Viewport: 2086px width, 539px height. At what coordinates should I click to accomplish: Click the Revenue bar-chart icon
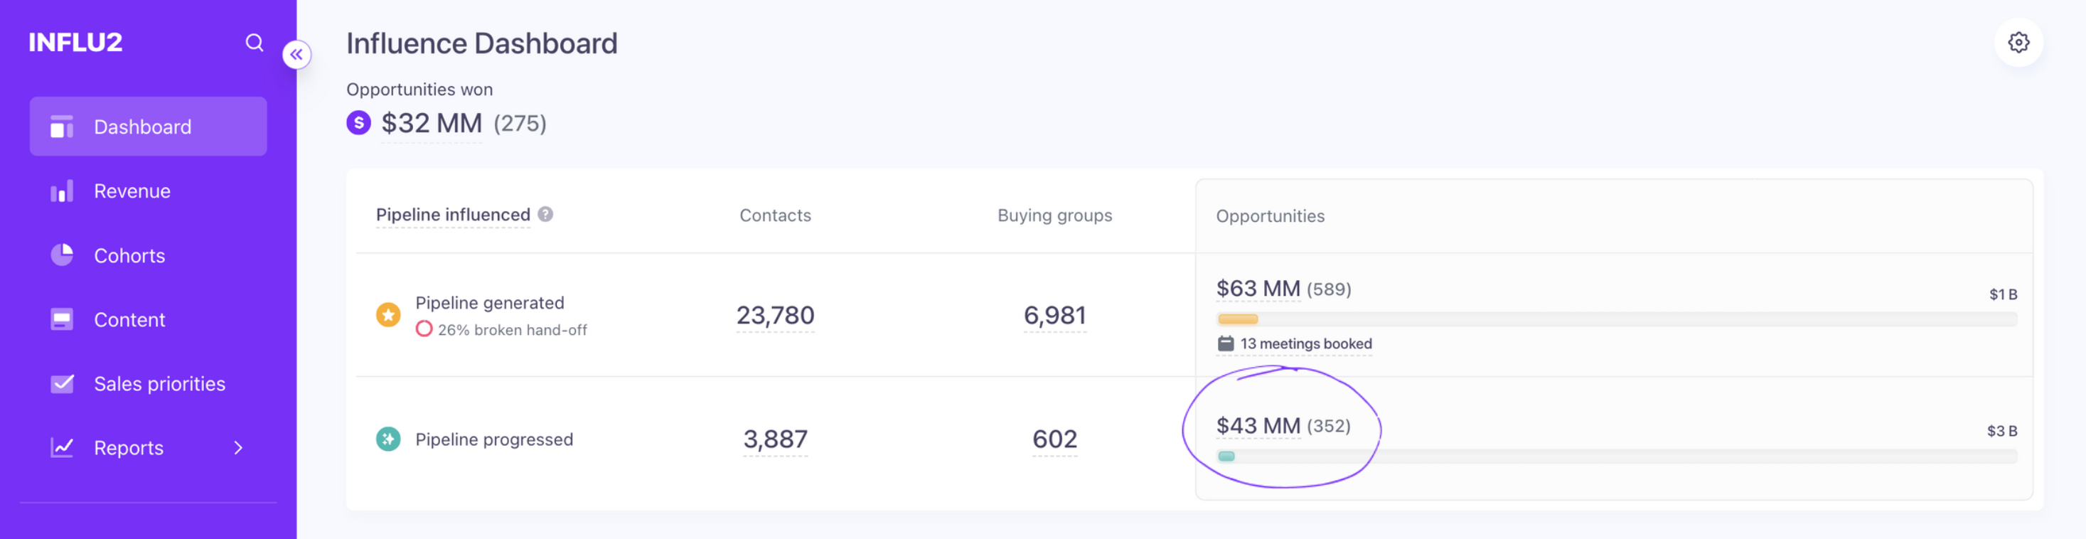[x=62, y=191]
